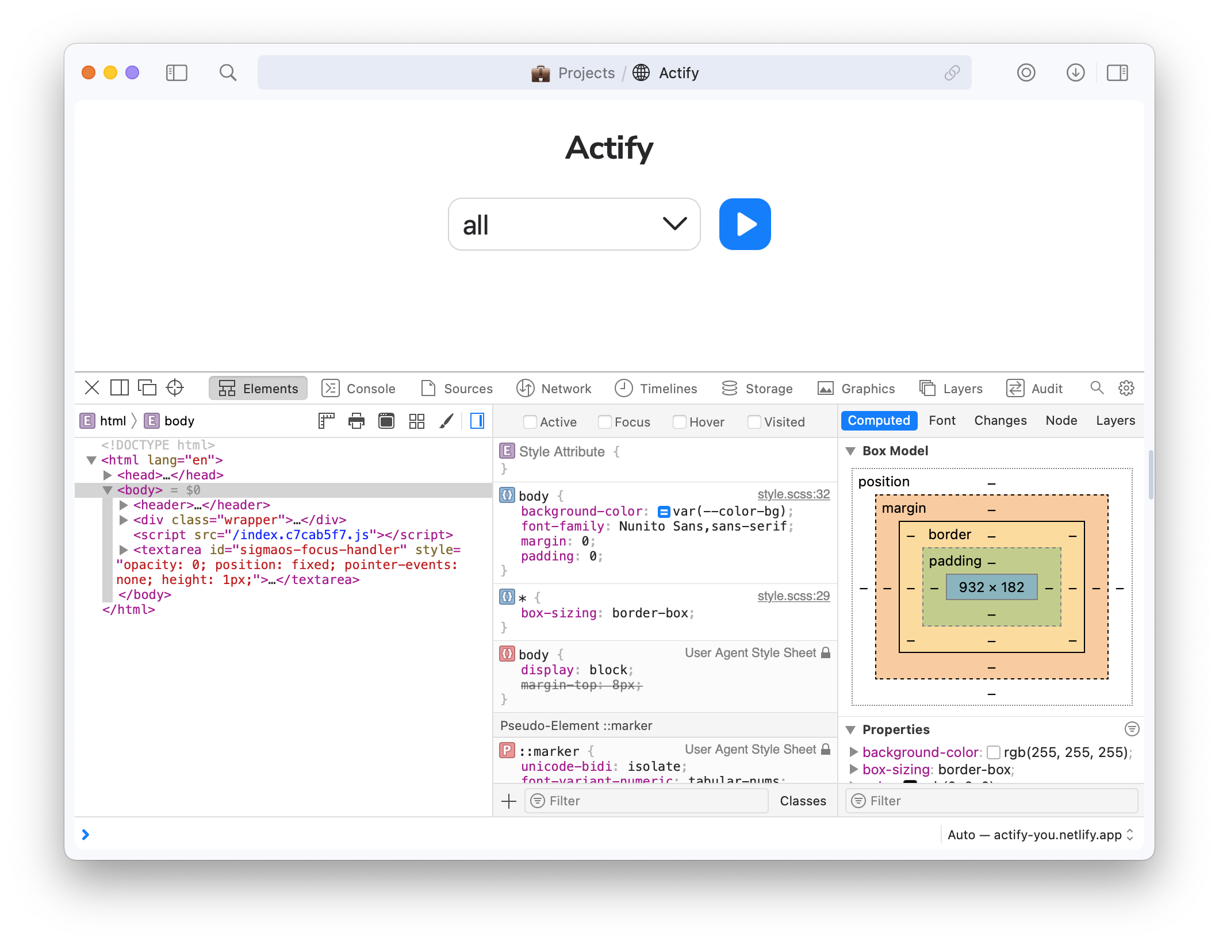Toggle layout grid overlay icon
Viewport: 1219px width, 945px height.
[x=416, y=421]
